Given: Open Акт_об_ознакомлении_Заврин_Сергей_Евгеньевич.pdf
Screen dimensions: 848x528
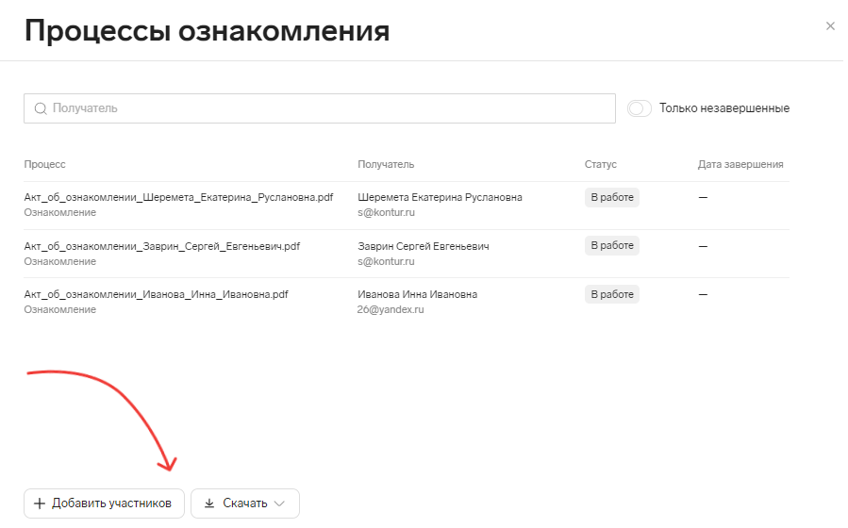Looking at the screenshot, I should tap(161, 246).
